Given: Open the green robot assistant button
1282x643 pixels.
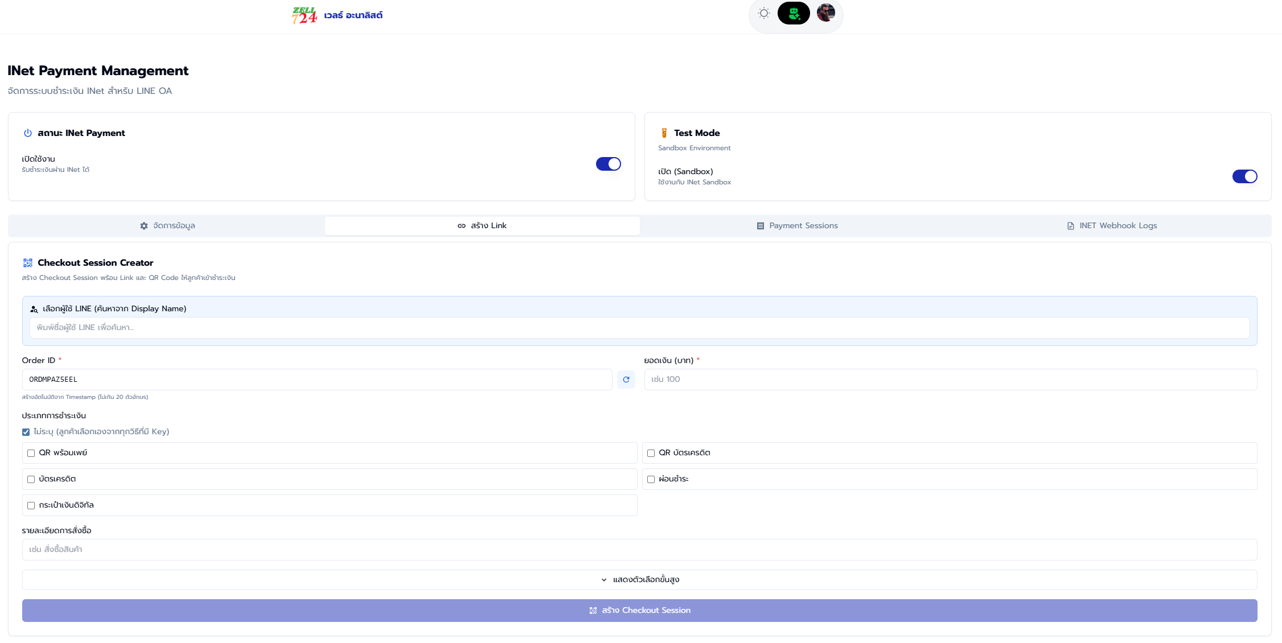Looking at the screenshot, I should (794, 13).
